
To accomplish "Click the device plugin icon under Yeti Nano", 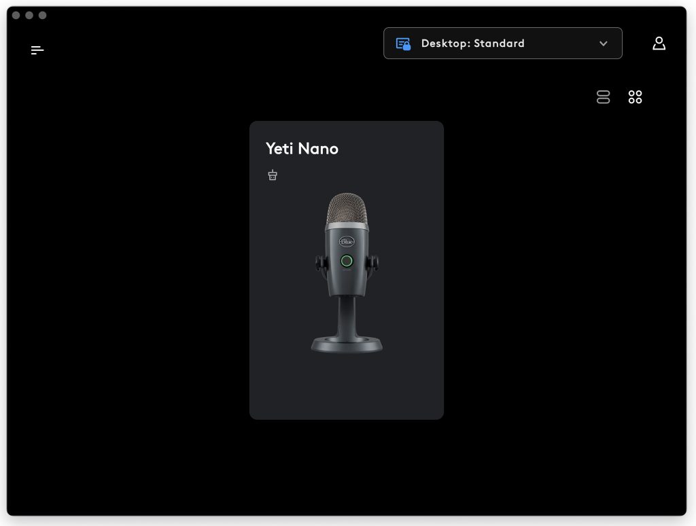I will click(x=273, y=175).
